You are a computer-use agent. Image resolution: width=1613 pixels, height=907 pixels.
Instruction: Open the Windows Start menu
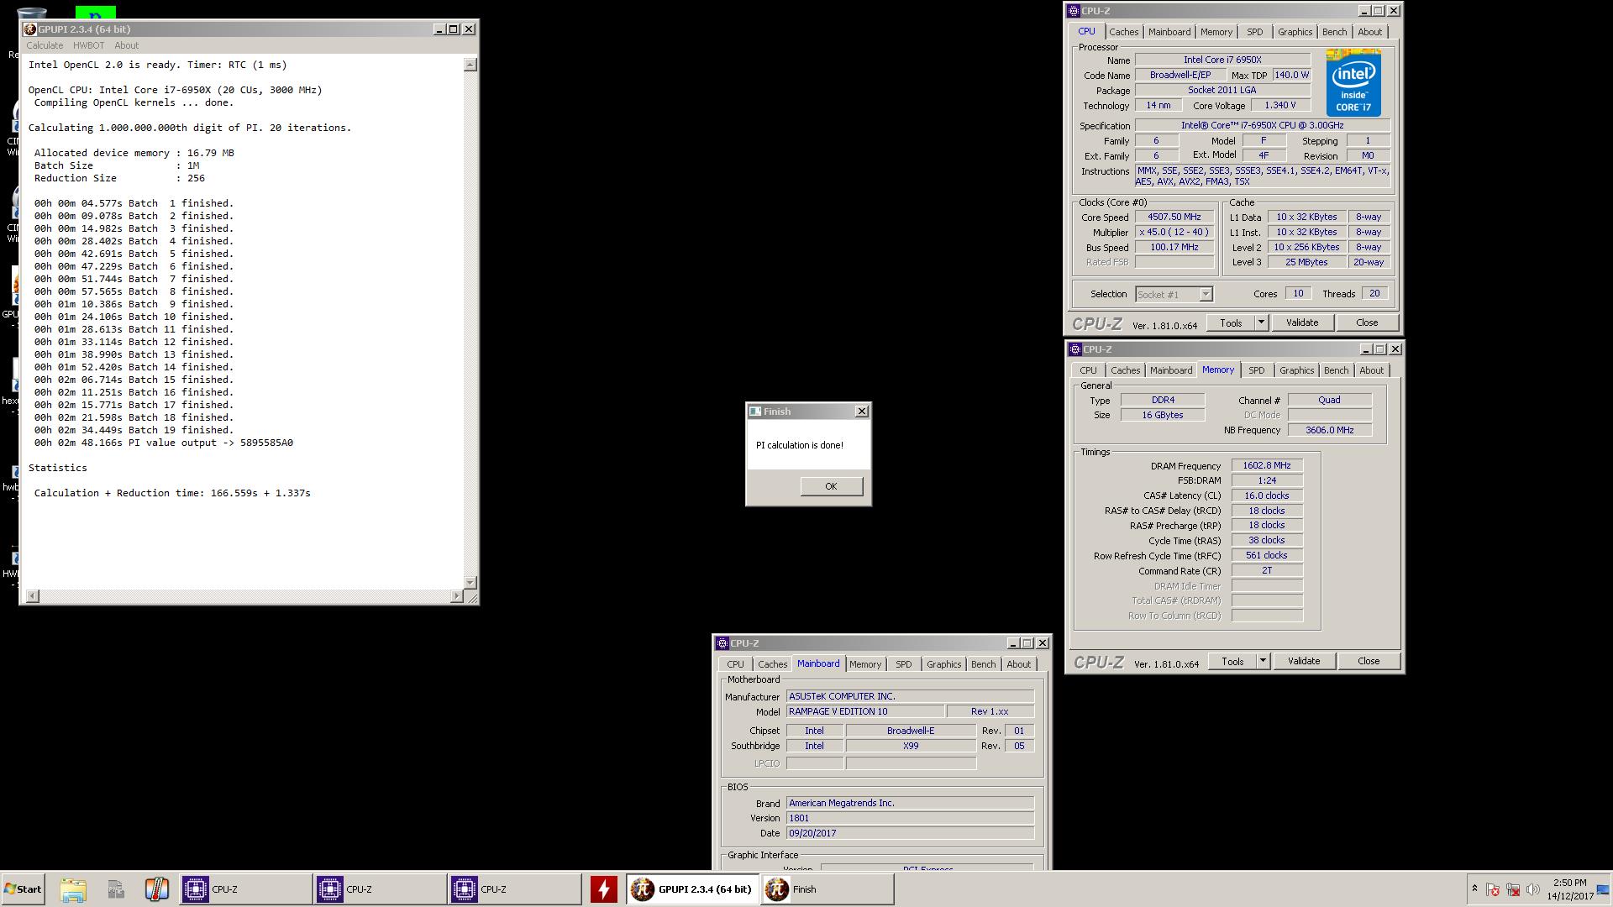[x=23, y=889]
